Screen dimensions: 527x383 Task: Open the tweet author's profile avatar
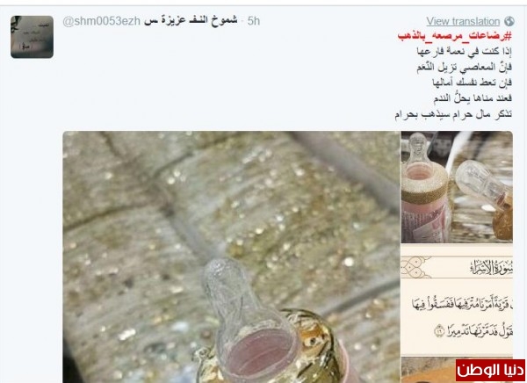pos(32,37)
